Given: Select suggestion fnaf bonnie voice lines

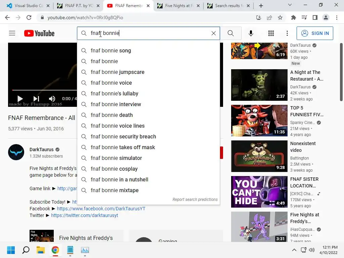Looking at the screenshot, I should point(148,126).
